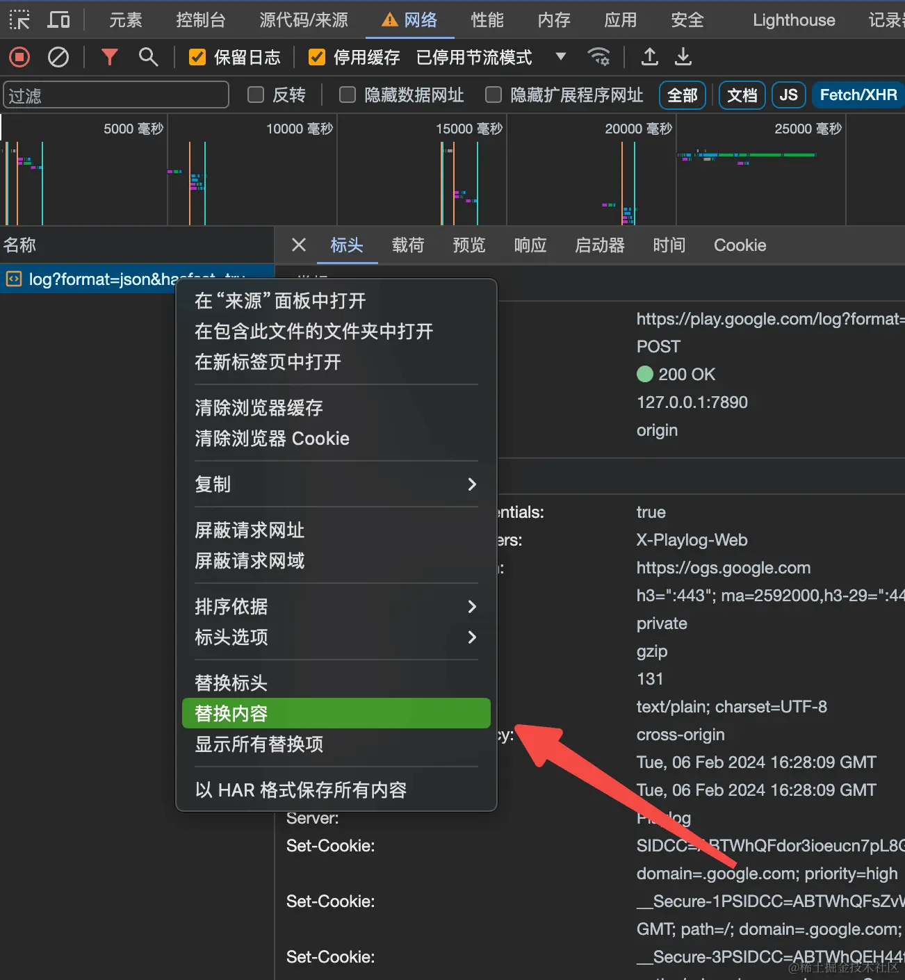905x980 pixels.
Task: Select the https://ogs.google.com header value
Action: pos(724,568)
